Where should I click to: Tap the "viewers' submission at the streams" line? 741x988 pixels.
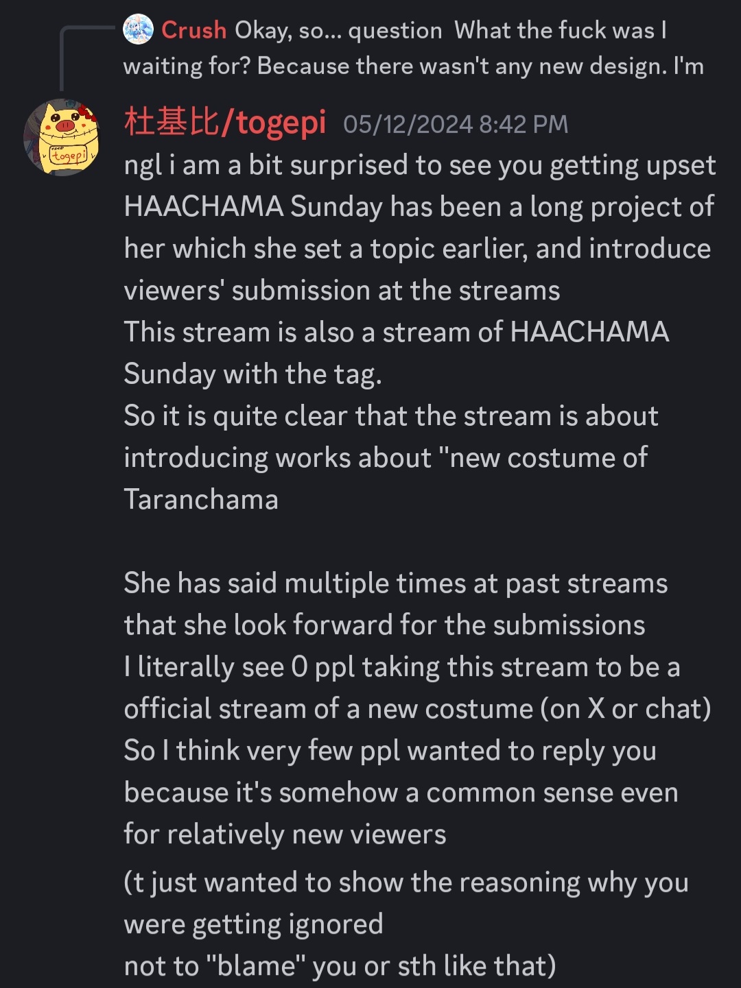342,291
